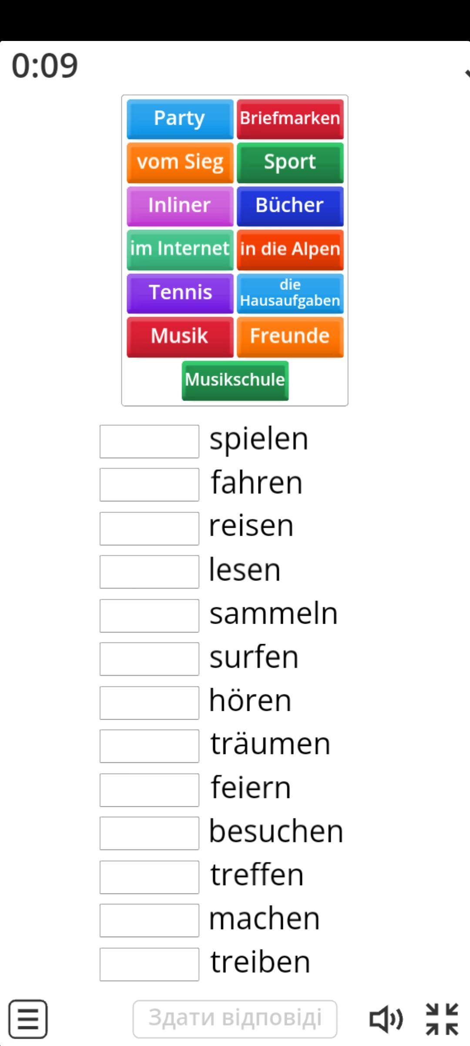Choose the green Sport tile
The image size is (470, 1046).
[x=290, y=163]
